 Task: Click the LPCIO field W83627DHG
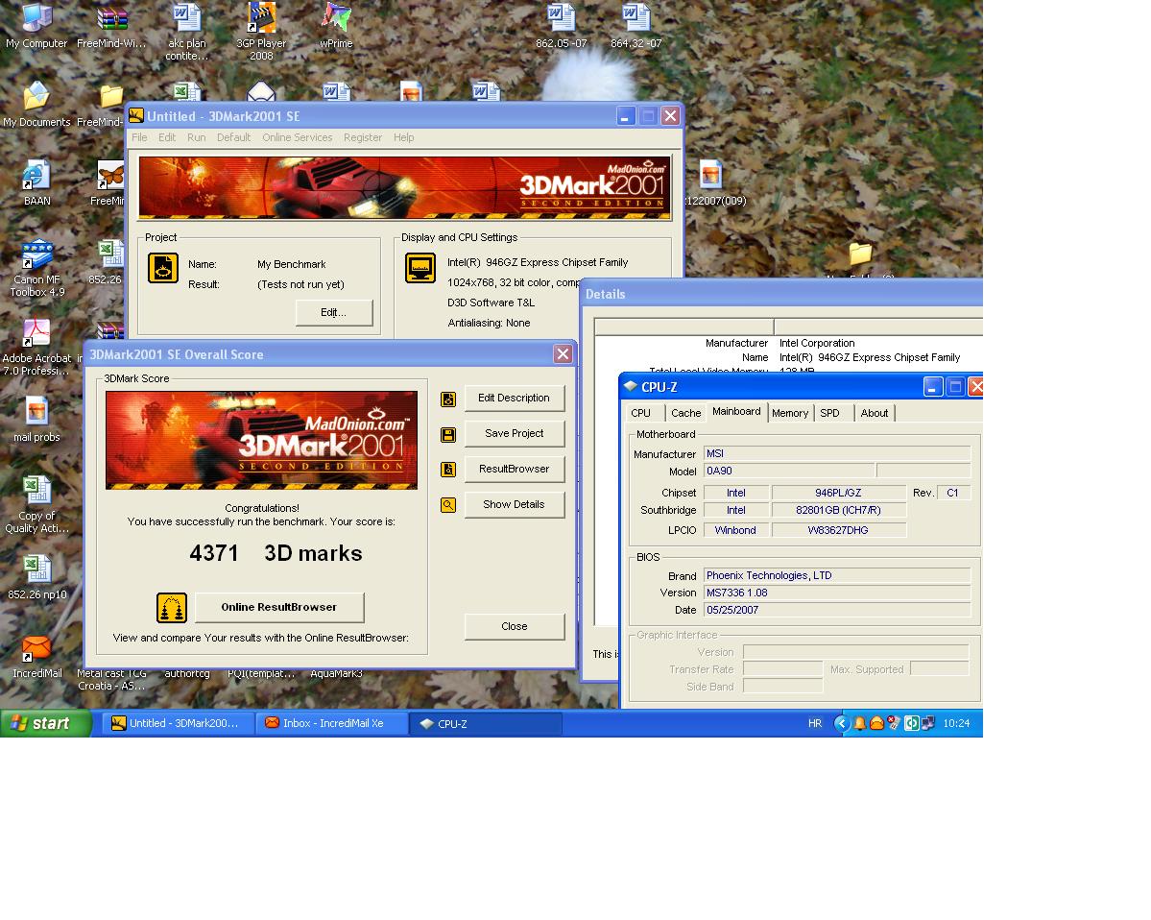[838, 530]
